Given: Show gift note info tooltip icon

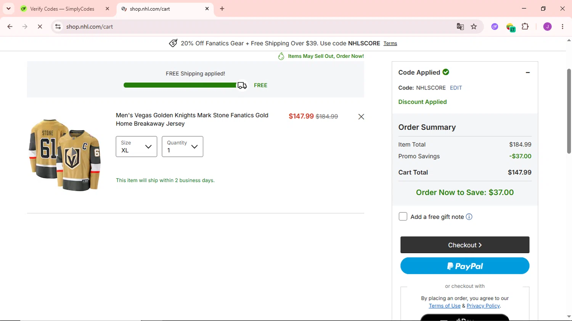Looking at the screenshot, I should tap(469, 217).
